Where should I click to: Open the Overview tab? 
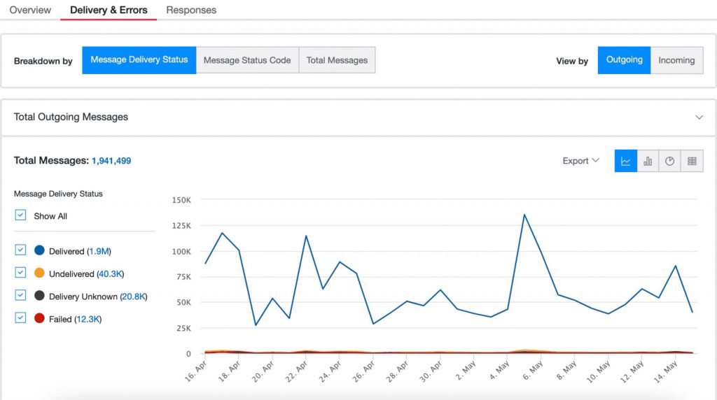[x=30, y=10]
